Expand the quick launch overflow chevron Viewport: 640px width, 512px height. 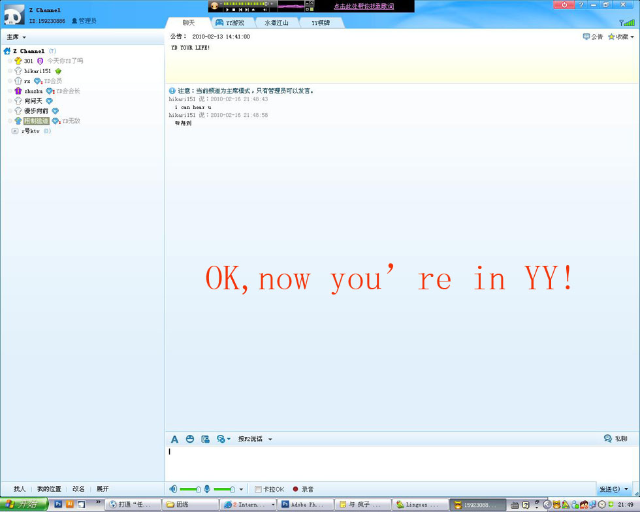point(98,502)
